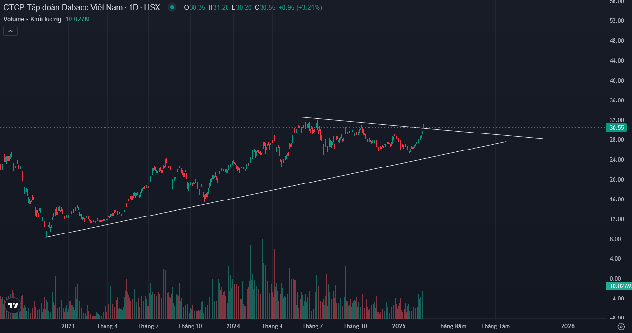Click Tháng 7 label between 2024 and 2025

point(313,326)
